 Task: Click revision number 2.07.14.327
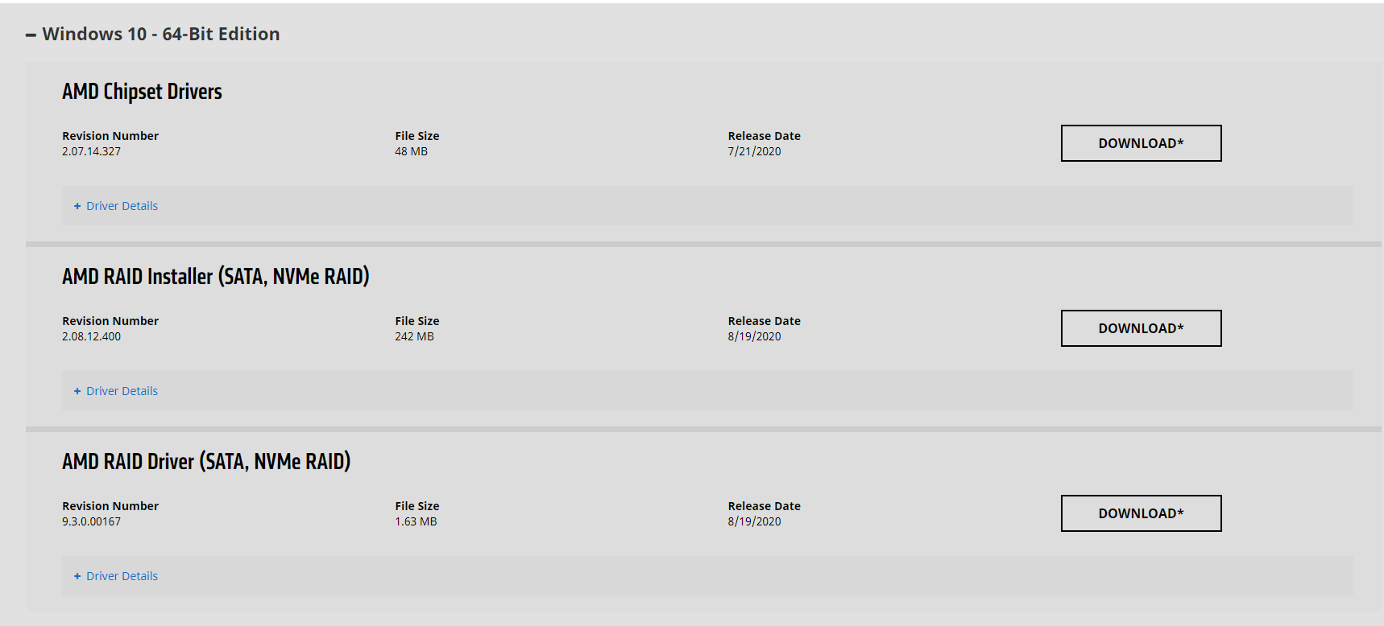click(91, 151)
